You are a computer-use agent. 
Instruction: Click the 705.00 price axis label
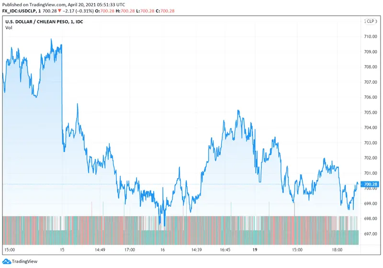tap(371, 112)
